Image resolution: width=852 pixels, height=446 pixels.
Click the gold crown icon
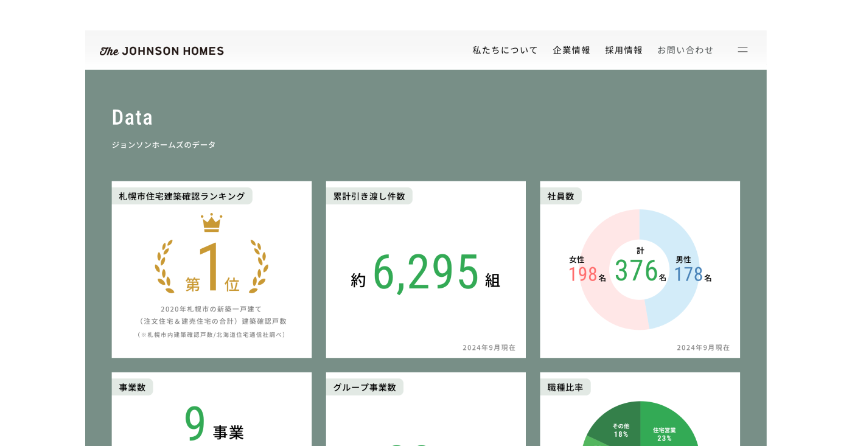click(212, 223)
